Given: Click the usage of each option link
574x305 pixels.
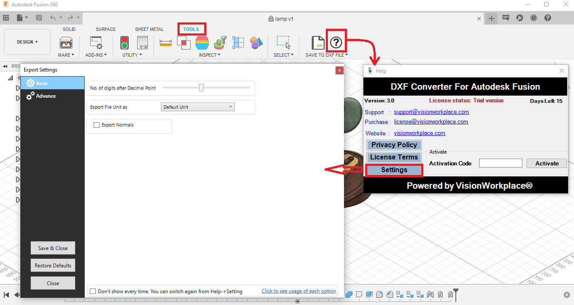Looking at the screenshot, I should [x=299, y=291].
